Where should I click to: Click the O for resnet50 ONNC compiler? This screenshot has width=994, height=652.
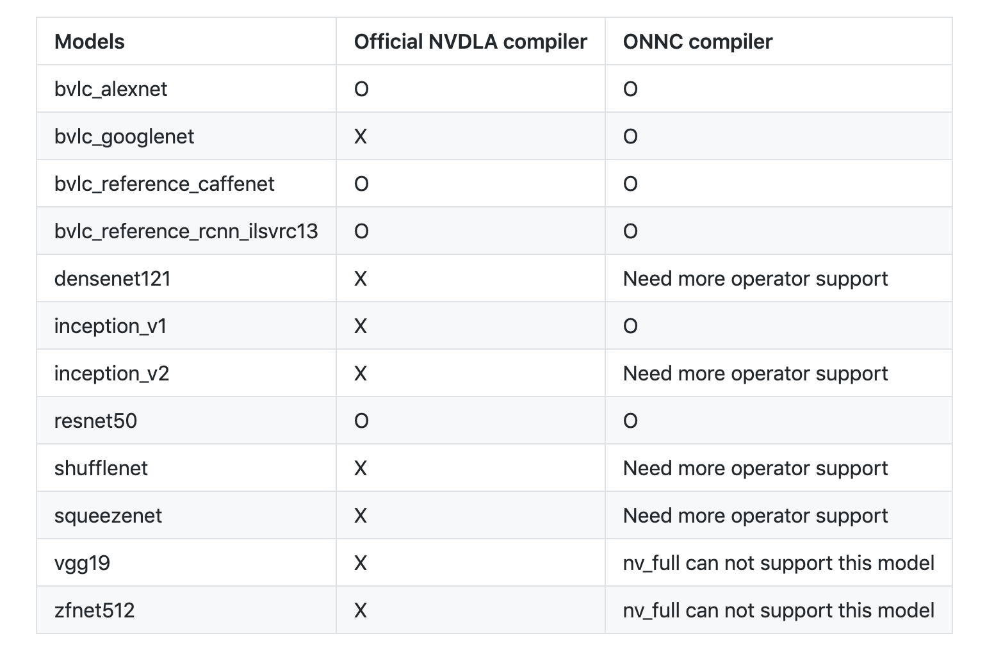[630, 421]
